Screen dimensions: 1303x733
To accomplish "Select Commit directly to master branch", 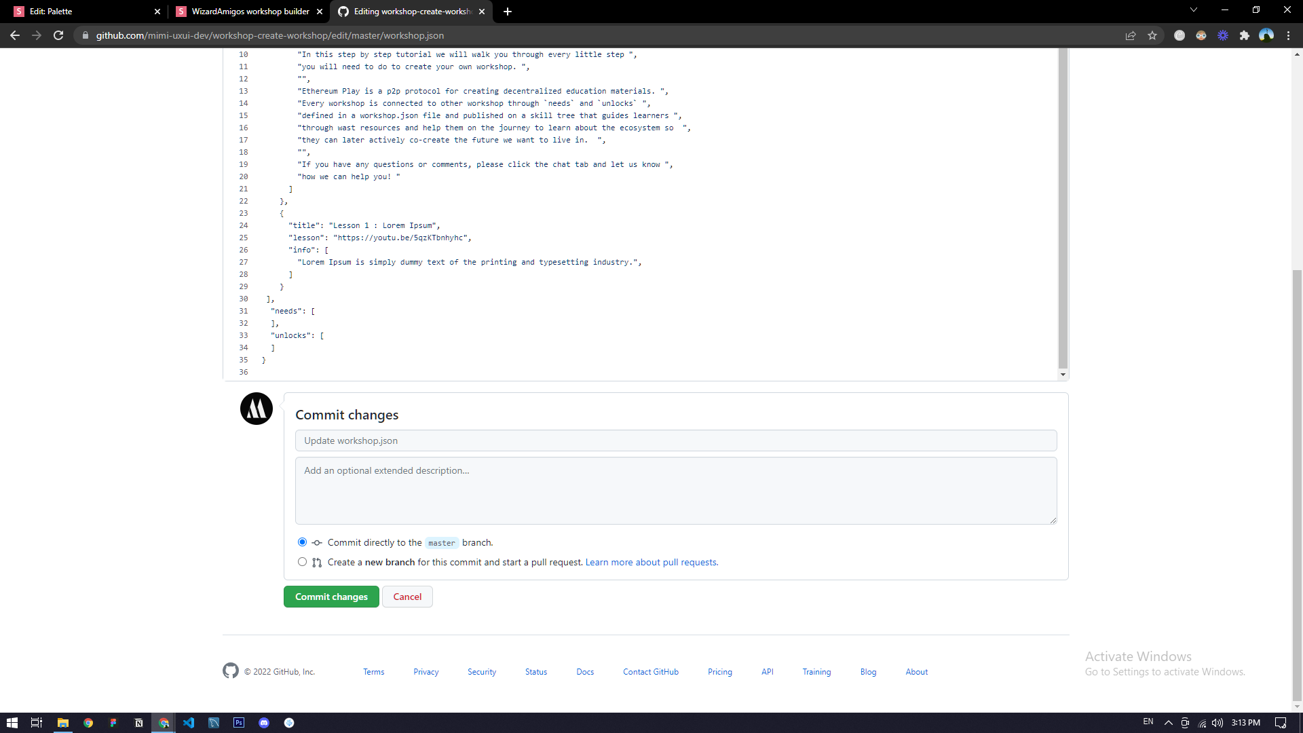I will (302, 542).
